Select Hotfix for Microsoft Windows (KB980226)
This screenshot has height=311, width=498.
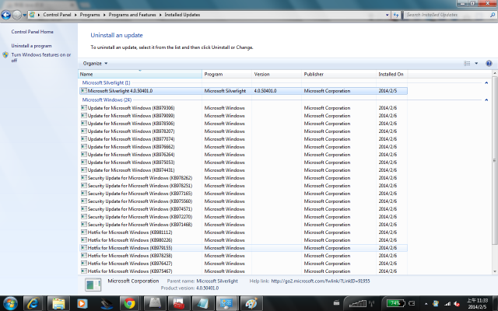(x=244, y=240)
